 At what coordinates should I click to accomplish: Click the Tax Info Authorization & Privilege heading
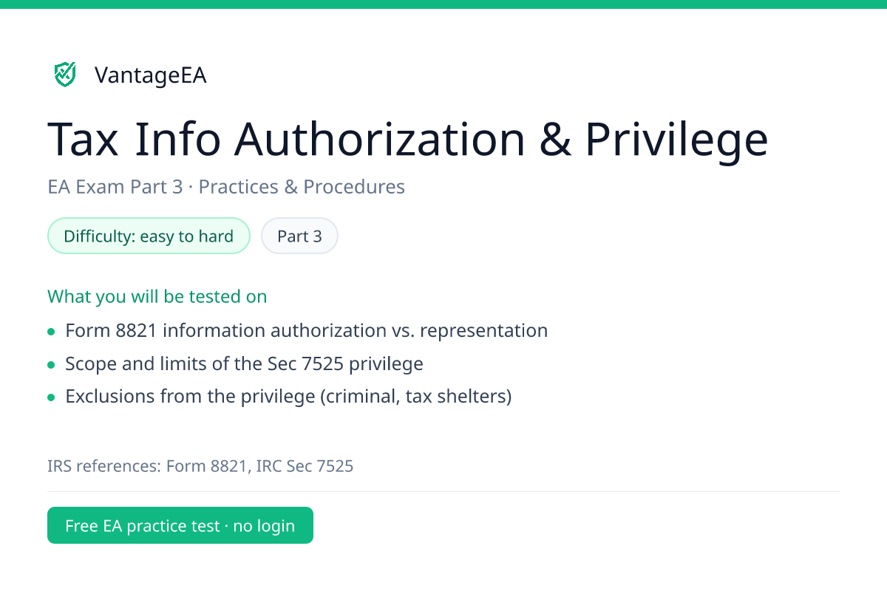pyautogui.click(x=408, y=139)
